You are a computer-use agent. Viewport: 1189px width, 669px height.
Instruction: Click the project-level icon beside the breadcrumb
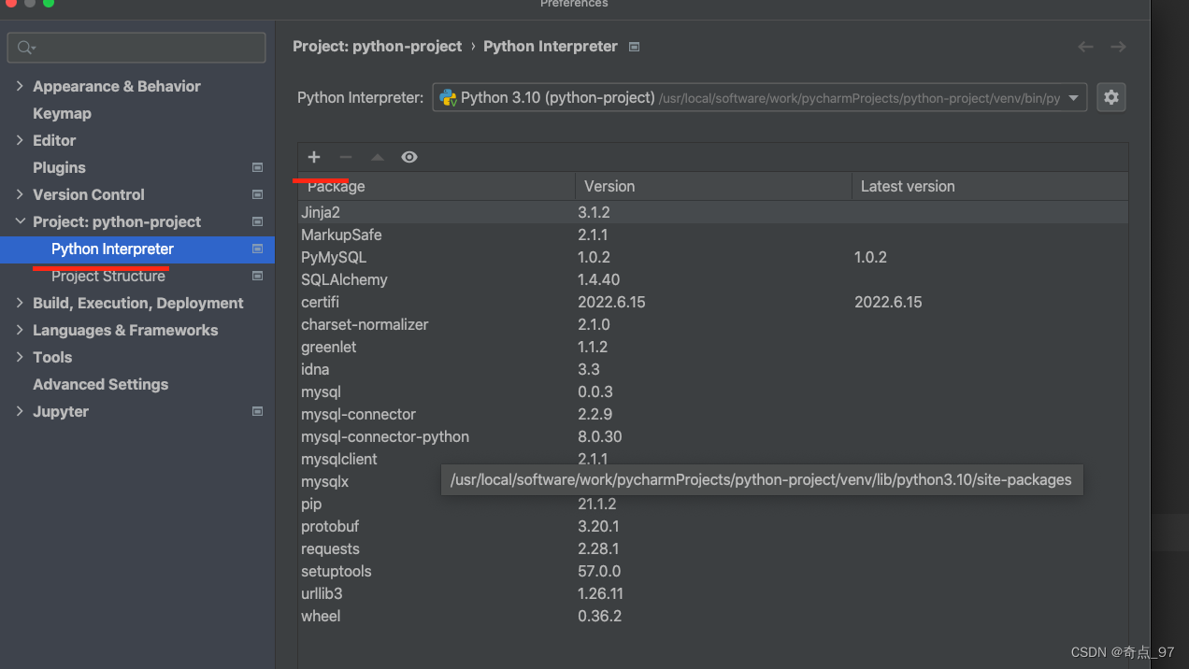[x=634, y=47]
